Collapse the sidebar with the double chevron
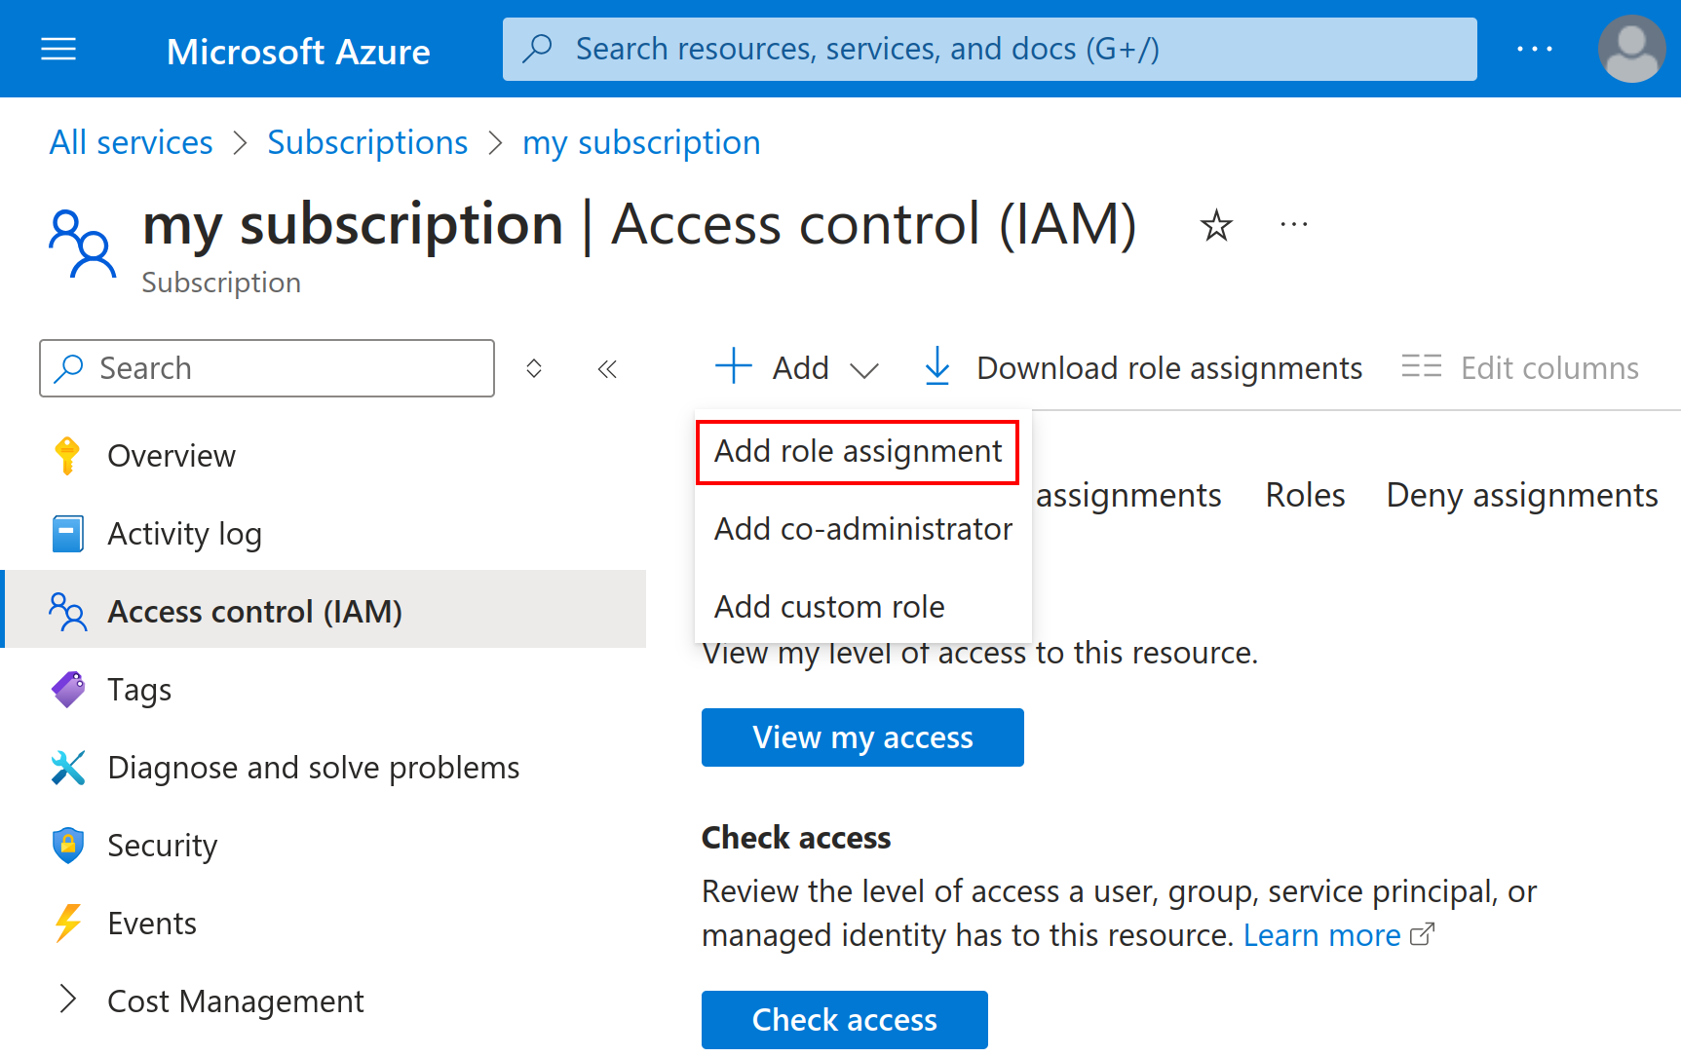1681x1057 pixels. click(x=607, y=368)
